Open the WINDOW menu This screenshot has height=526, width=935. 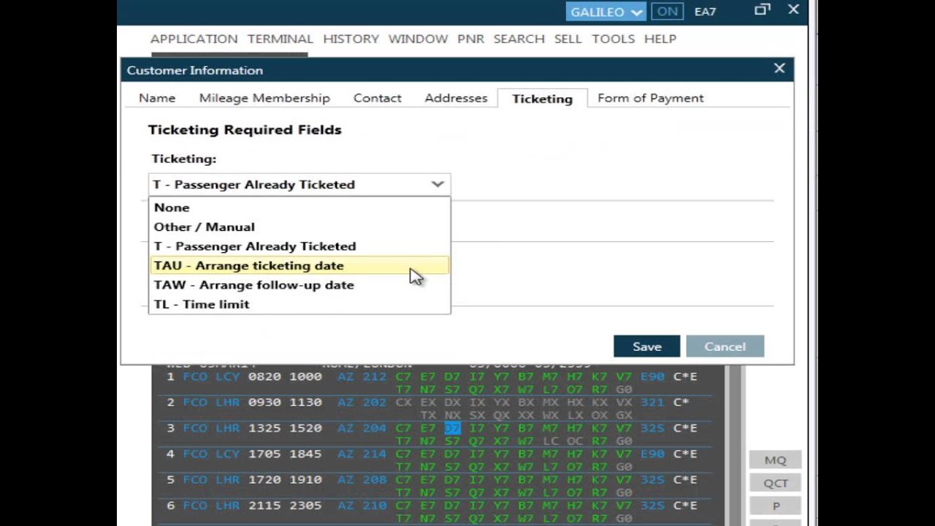pos(418,39)
